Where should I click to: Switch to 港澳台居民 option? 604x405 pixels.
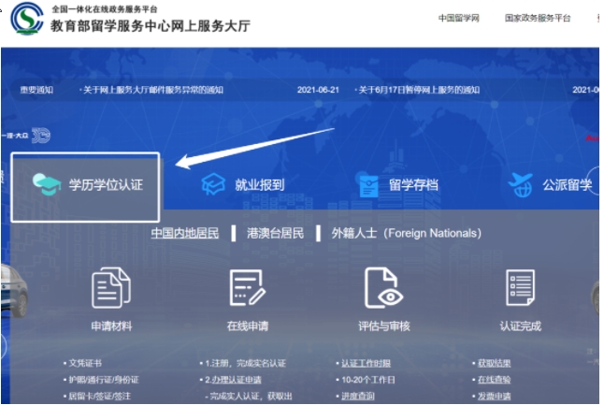[275, 233]
